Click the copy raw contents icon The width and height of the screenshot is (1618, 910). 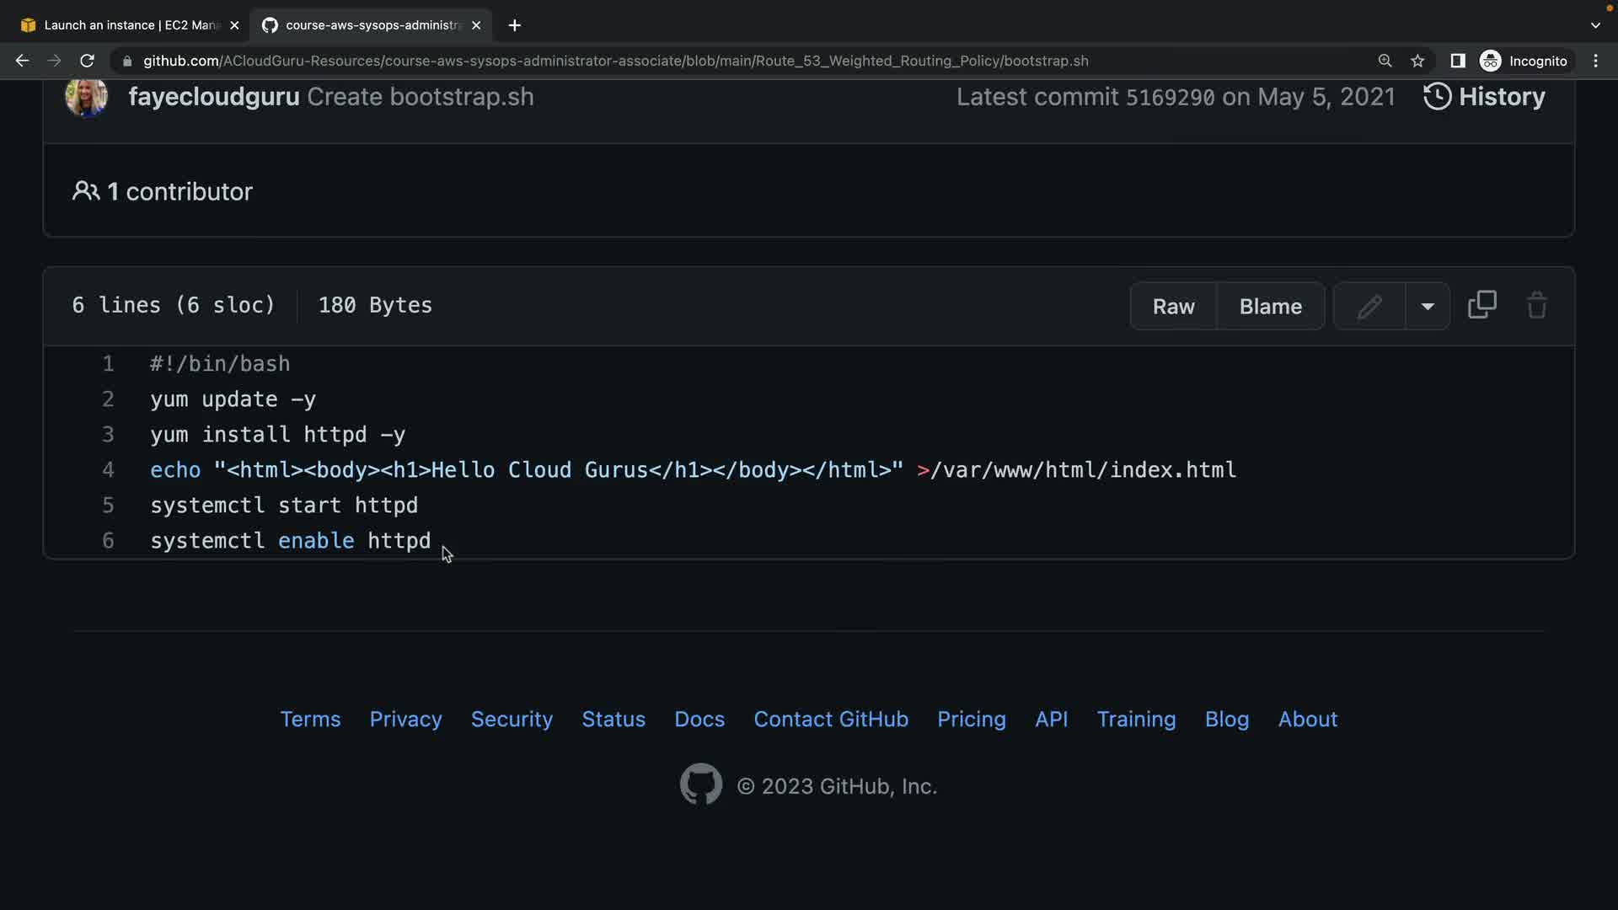click(x=1481, y=305)
